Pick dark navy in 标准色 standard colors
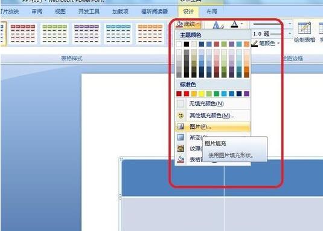The height and width of the screenshot is (231, 323). (239, 94)
